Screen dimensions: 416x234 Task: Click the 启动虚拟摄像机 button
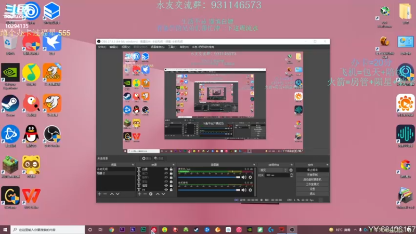click(x=313, y=179)
